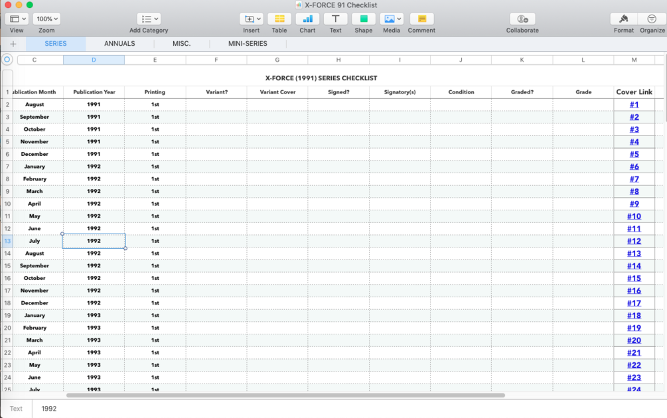Click the formula bar value 1992
This screenshot has height=418, width=667.
(x=49, y=409)
